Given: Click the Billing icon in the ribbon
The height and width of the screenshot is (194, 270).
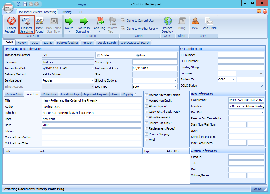Looking at the screenshot, I should click(x=182, y=25).
